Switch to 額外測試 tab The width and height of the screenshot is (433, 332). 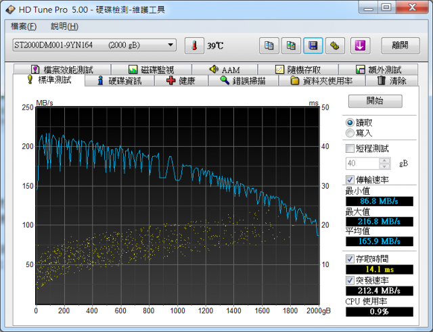click(378, 69)
